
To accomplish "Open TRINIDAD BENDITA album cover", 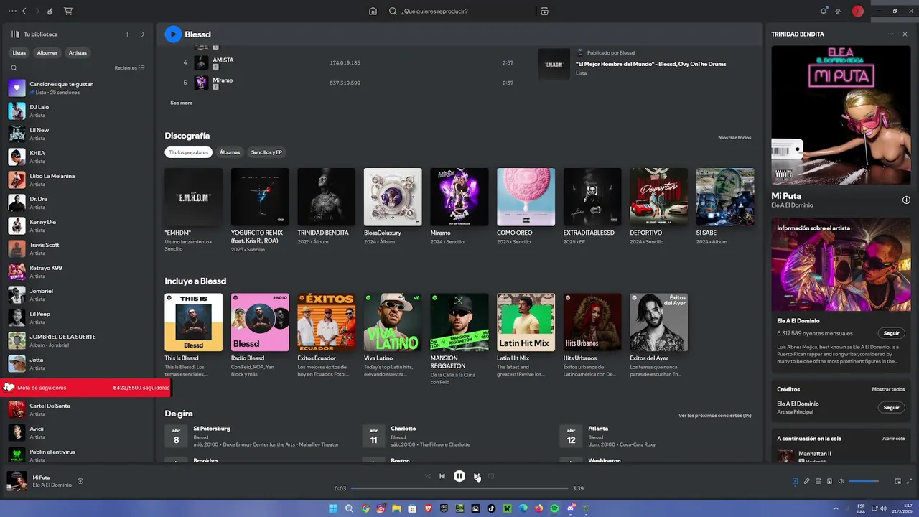I will point(326,197).
